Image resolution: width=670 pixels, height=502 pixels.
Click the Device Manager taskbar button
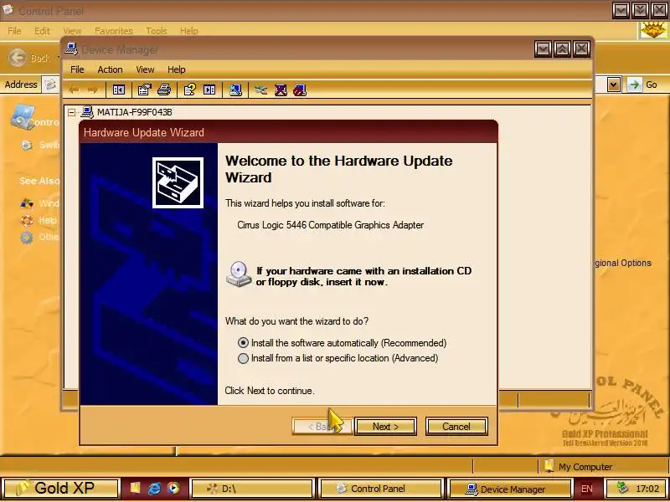coord(509,489)
